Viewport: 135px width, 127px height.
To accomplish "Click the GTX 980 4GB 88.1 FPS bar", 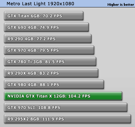I will click(x=54, y=85).
